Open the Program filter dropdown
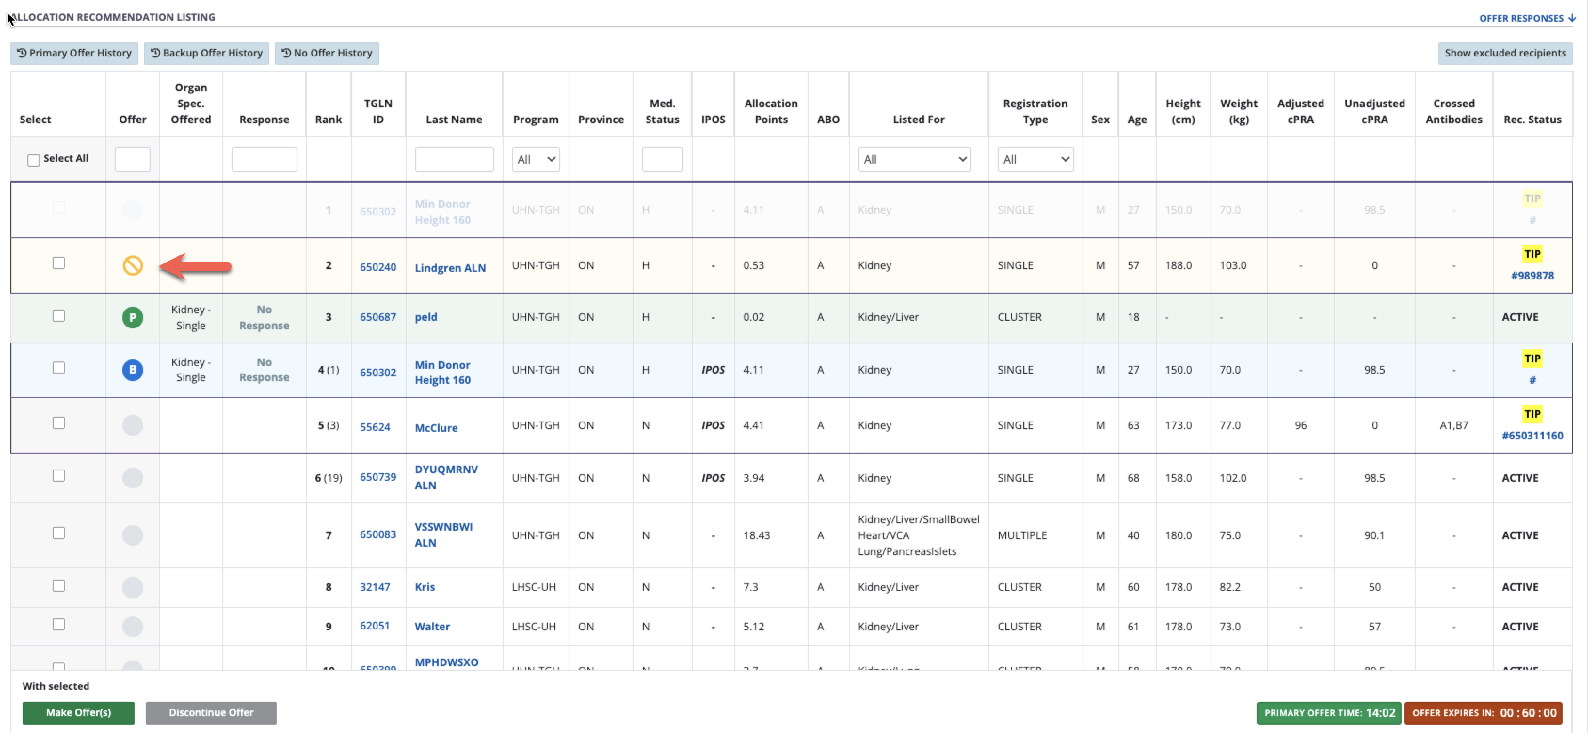Screen dimensions: 1588x733 [x=535, y=159]
